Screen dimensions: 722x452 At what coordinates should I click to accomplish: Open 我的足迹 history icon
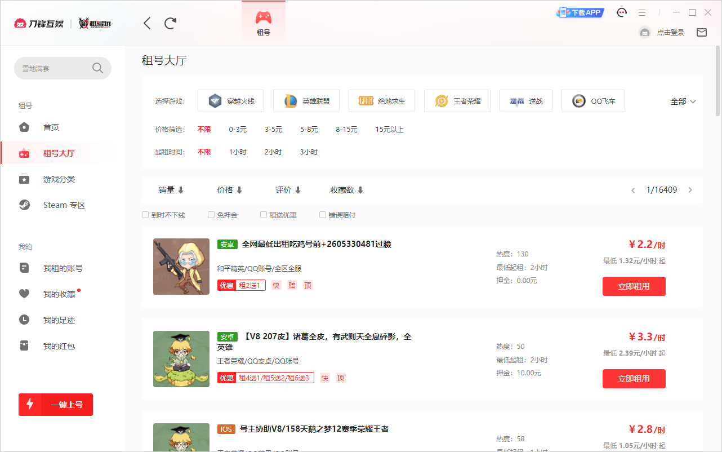click(x=24, y=320)
